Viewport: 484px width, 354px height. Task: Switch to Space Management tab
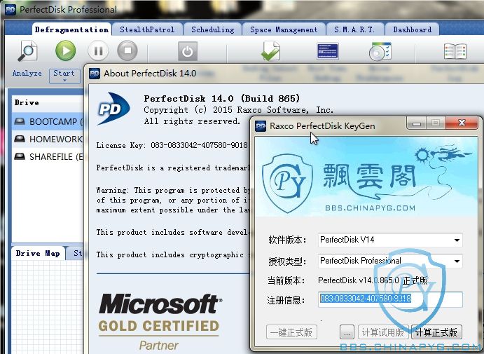[284, 29]
